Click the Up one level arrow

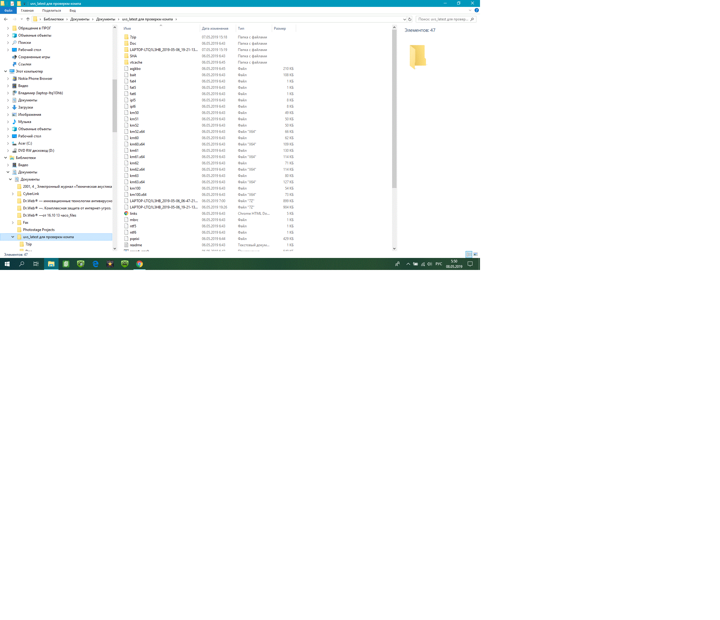coord(28,19)
